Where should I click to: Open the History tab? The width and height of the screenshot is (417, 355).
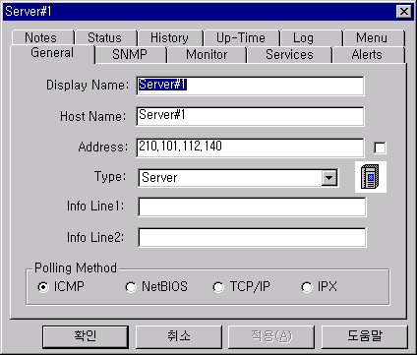[x=170, y=38]
